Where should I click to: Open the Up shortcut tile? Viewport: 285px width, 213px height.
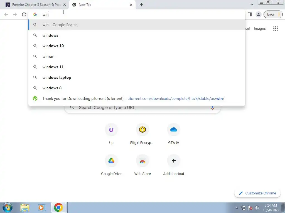click(111, 134)
